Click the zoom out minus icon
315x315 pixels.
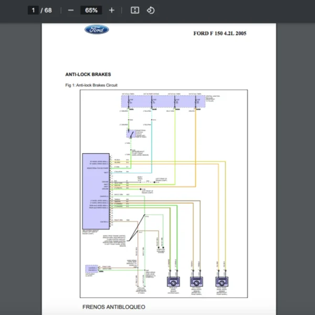71,10
